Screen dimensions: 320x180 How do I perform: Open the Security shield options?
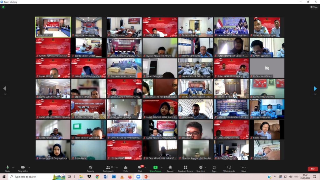pos(90,168)
